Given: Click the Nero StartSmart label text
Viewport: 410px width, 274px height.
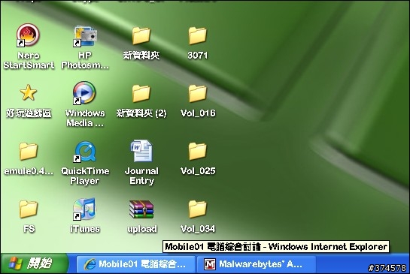Looking at the screenshot, I should (x=29, y=60).
